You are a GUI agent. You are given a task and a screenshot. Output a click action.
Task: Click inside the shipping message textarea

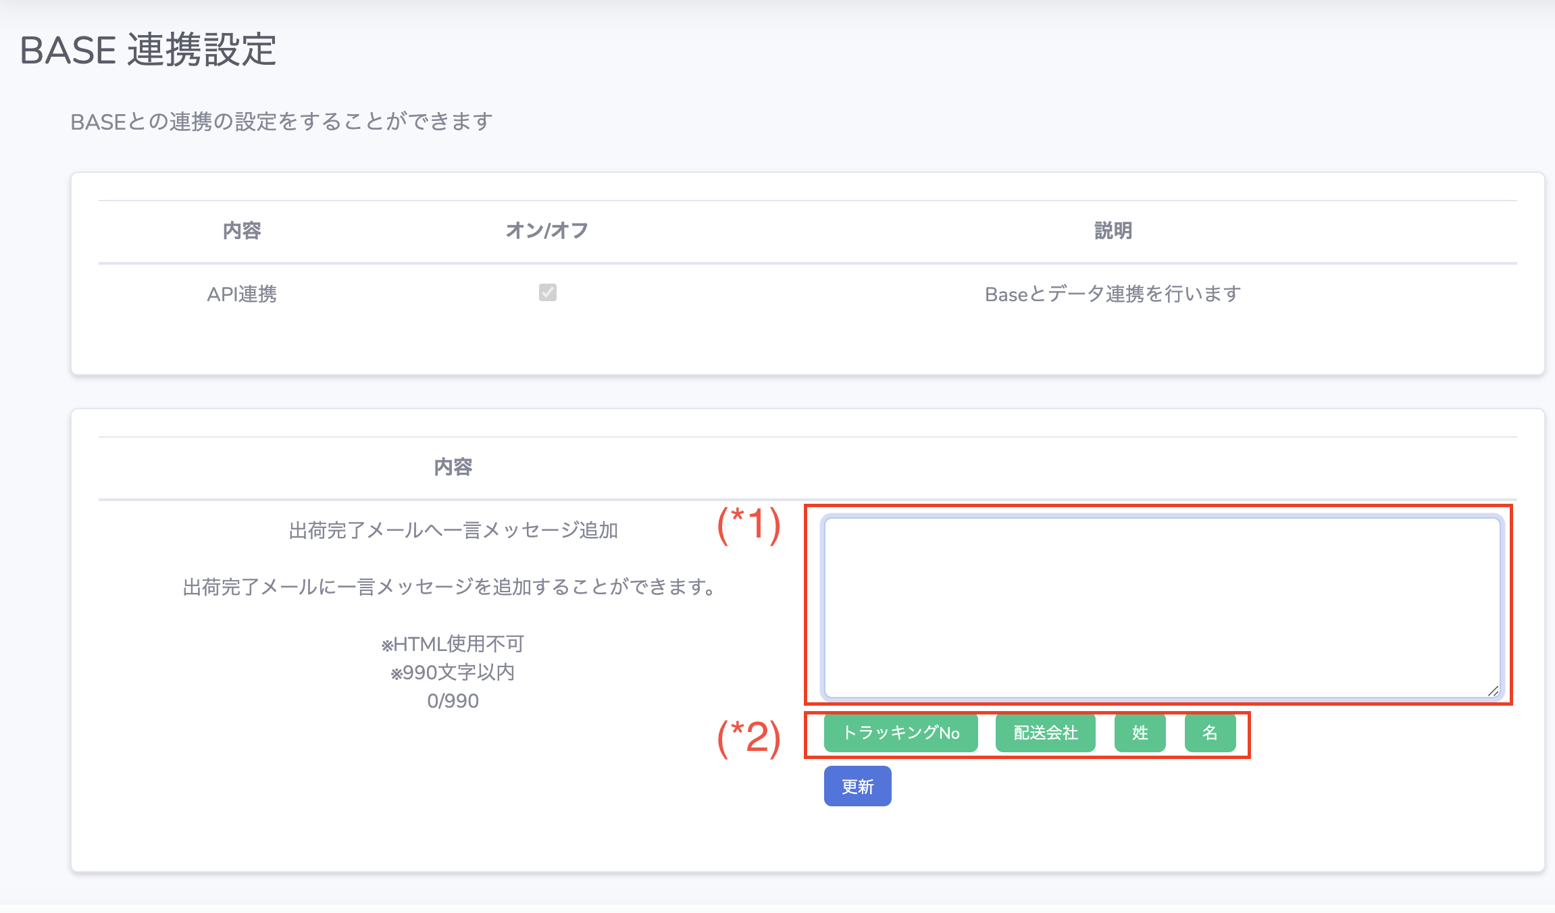[1162, 607]
